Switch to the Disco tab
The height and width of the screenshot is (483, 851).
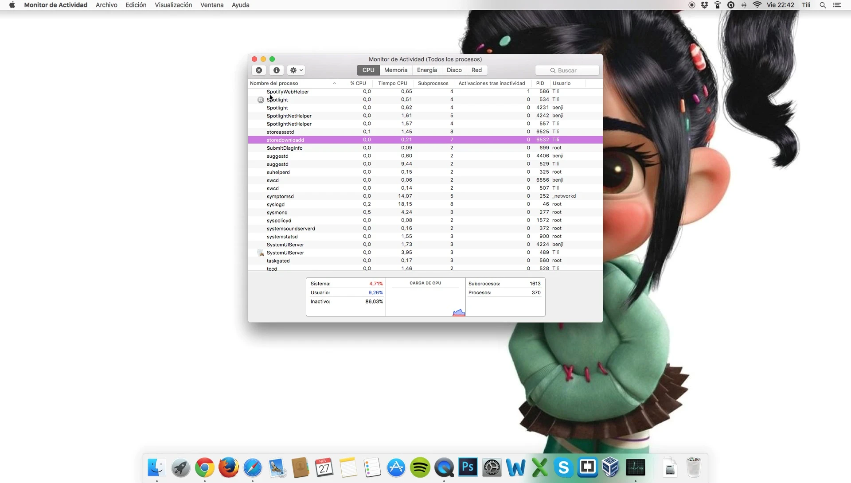(x=454, y=70)
